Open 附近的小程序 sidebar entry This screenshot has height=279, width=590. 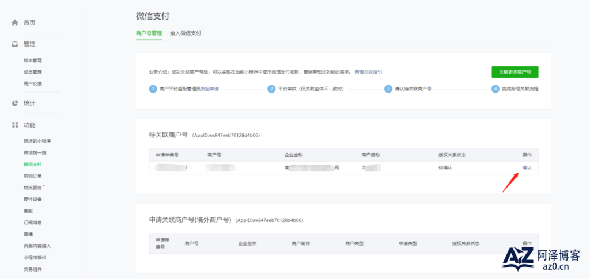[37, 141]
